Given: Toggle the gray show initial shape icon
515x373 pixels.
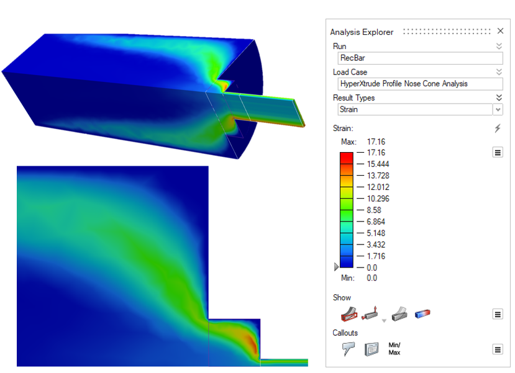Looking at the screenshot, I should click(399, 313).
